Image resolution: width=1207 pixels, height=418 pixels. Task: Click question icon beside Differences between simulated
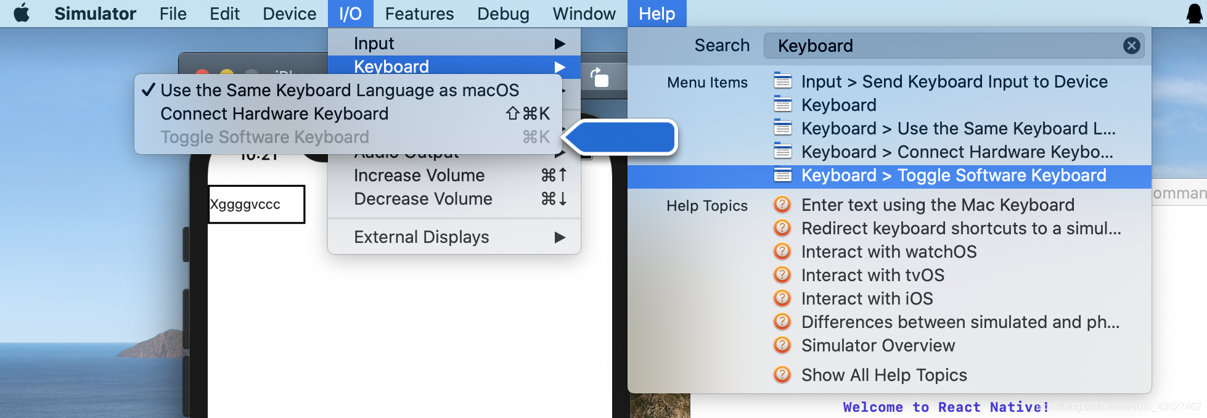[x=782, y=321]
